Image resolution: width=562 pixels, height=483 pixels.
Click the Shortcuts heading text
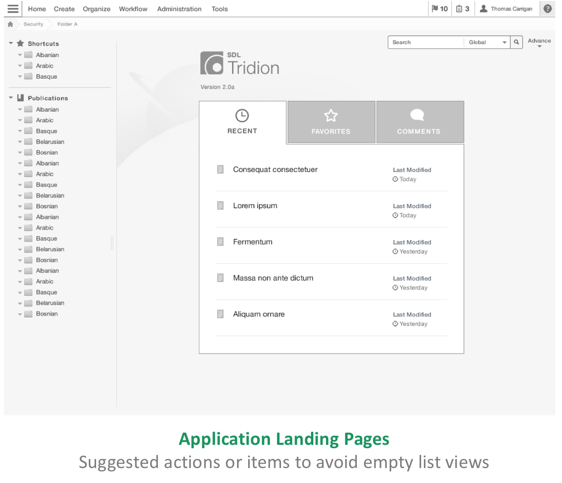coord(43,43)
